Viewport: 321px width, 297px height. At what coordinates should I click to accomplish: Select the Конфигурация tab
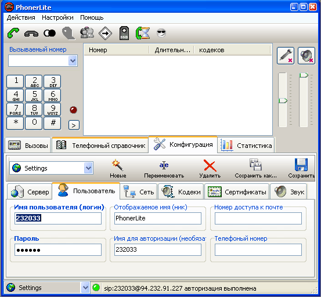click(183, 144)
